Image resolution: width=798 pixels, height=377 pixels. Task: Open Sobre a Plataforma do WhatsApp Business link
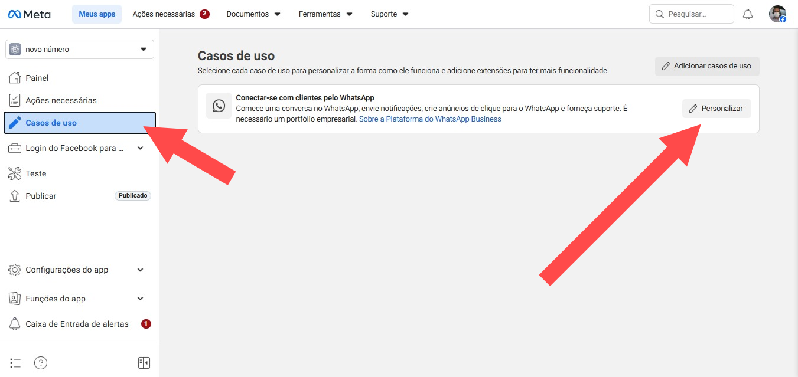(x=430, y=119)
